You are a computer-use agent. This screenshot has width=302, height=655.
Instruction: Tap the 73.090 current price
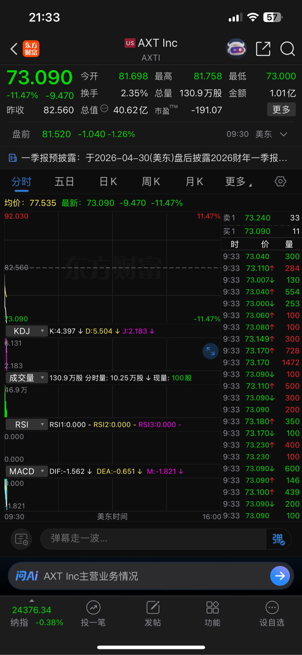tap(40, 77)
